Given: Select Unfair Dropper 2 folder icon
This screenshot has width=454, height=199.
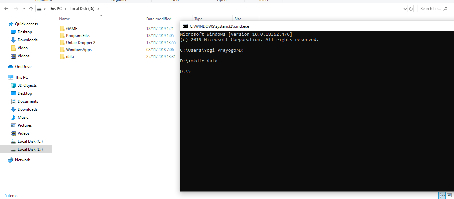Looking at the screenshot, I should (x=62, y=43).
